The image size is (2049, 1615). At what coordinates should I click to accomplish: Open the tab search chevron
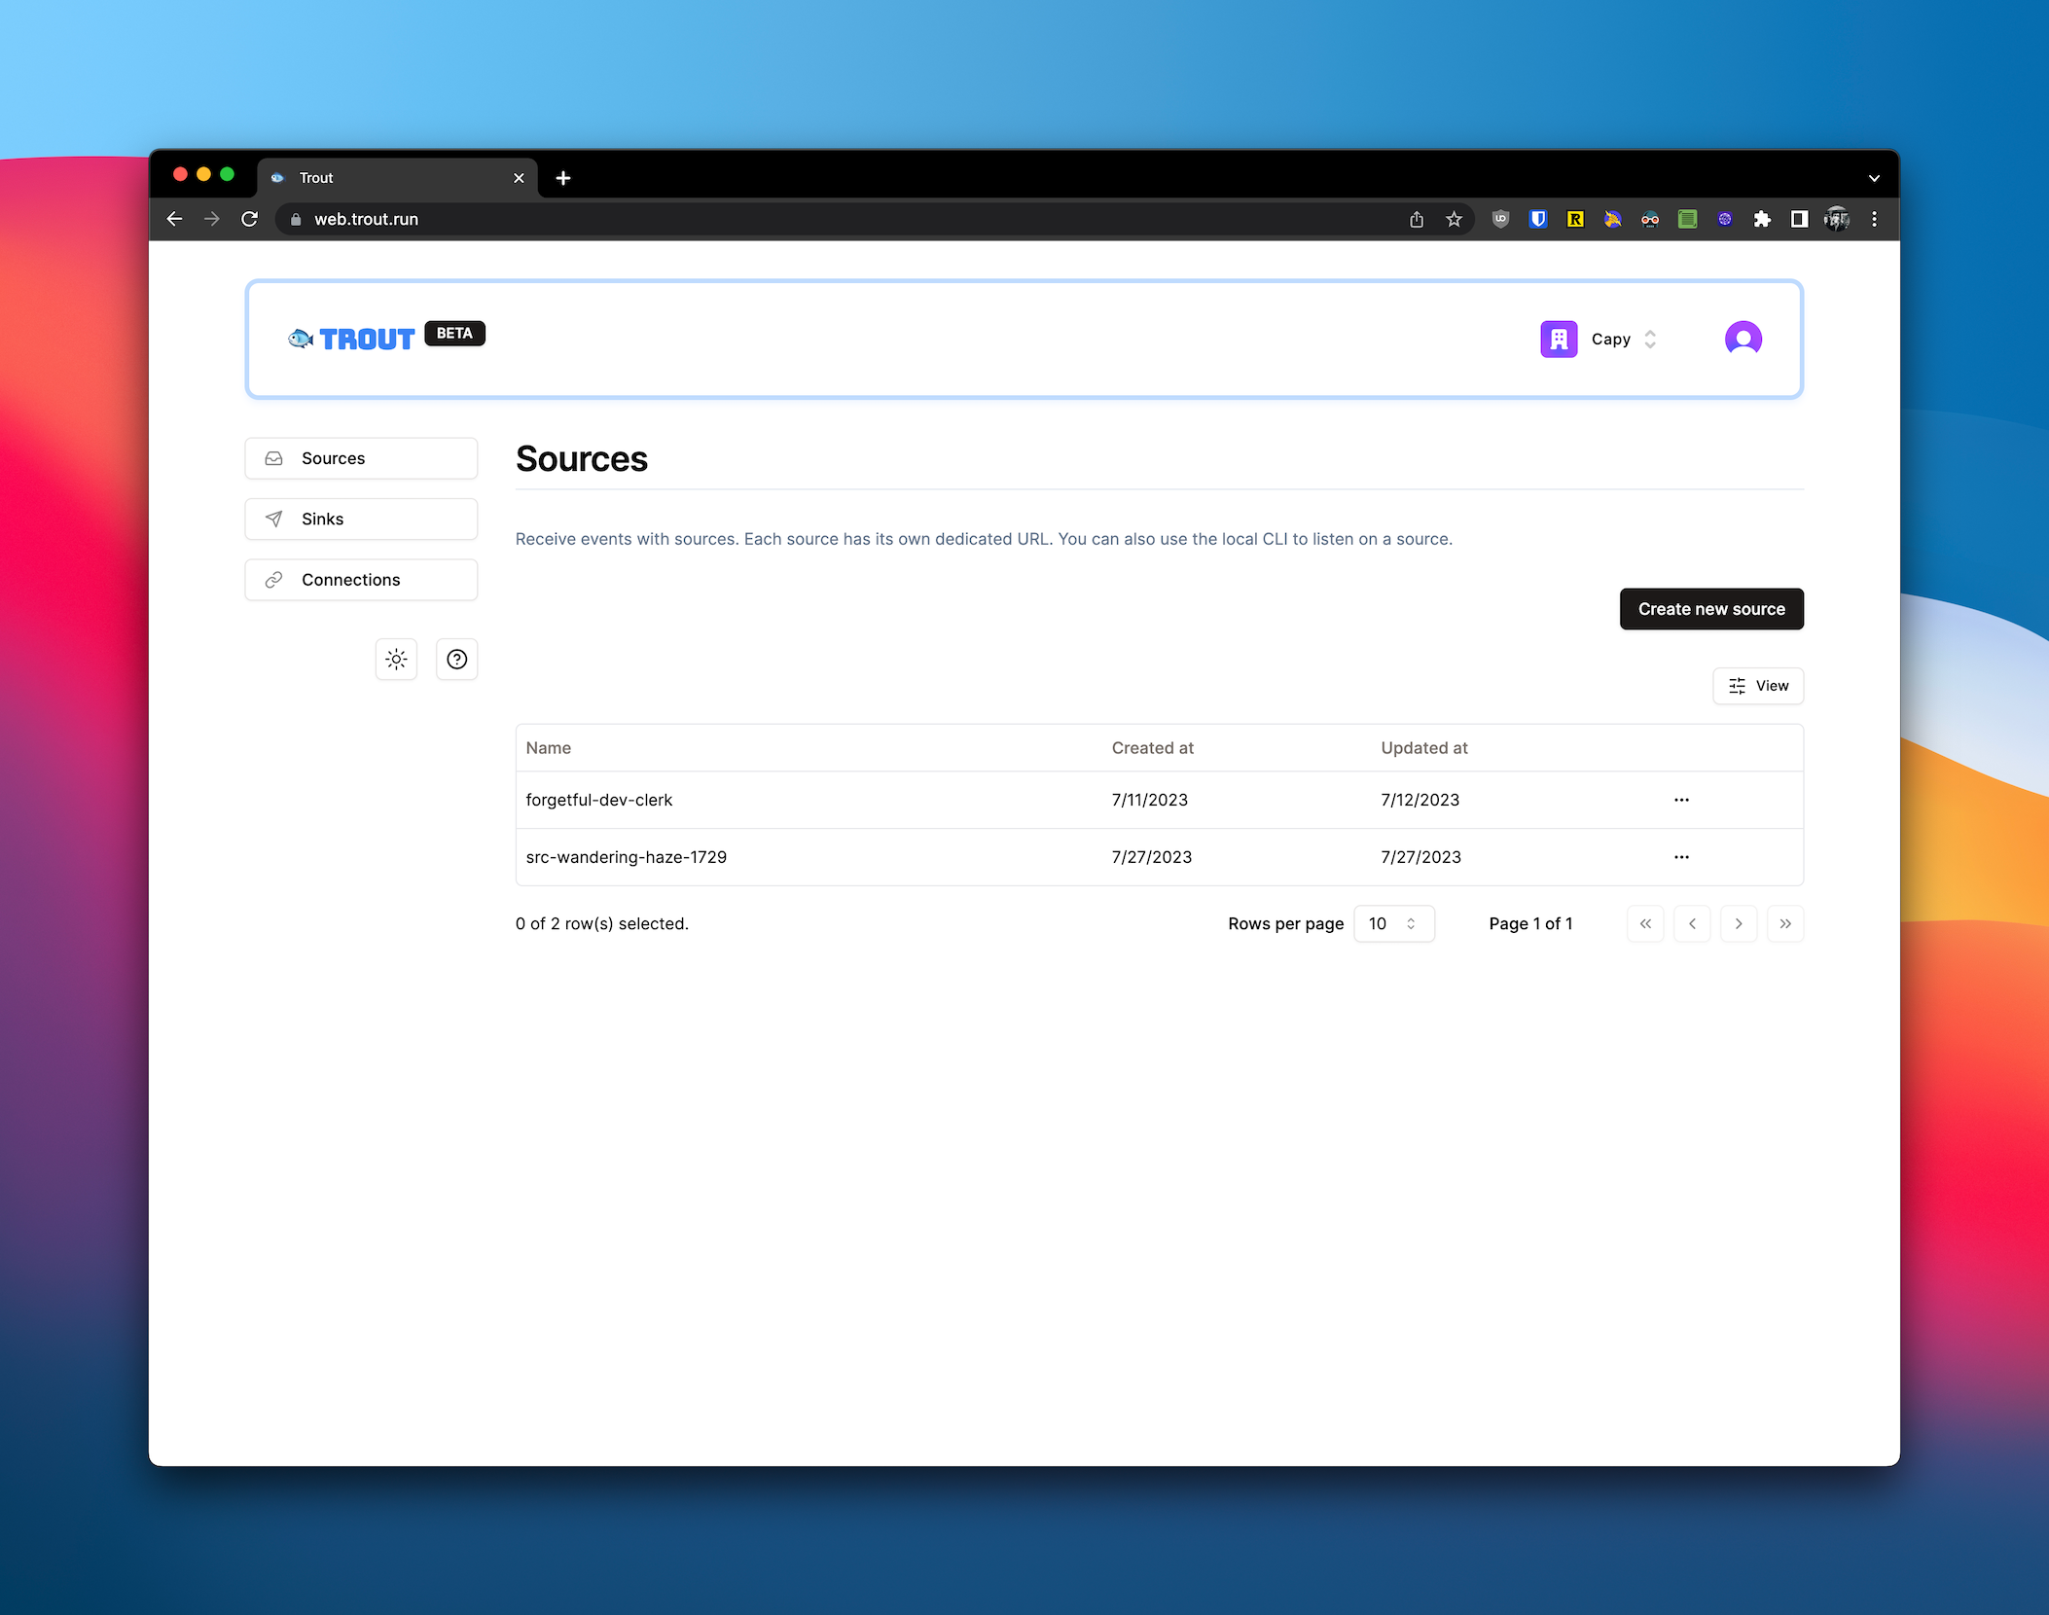[1874, 178]
